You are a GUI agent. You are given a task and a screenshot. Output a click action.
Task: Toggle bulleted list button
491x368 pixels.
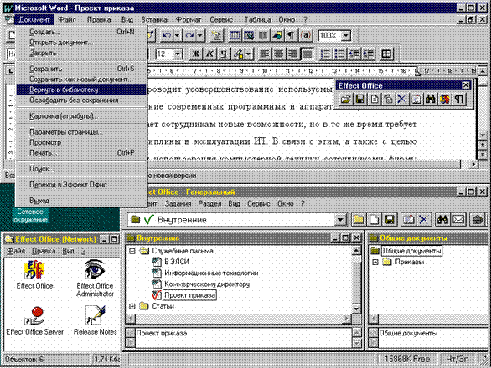tap(339, 54)
